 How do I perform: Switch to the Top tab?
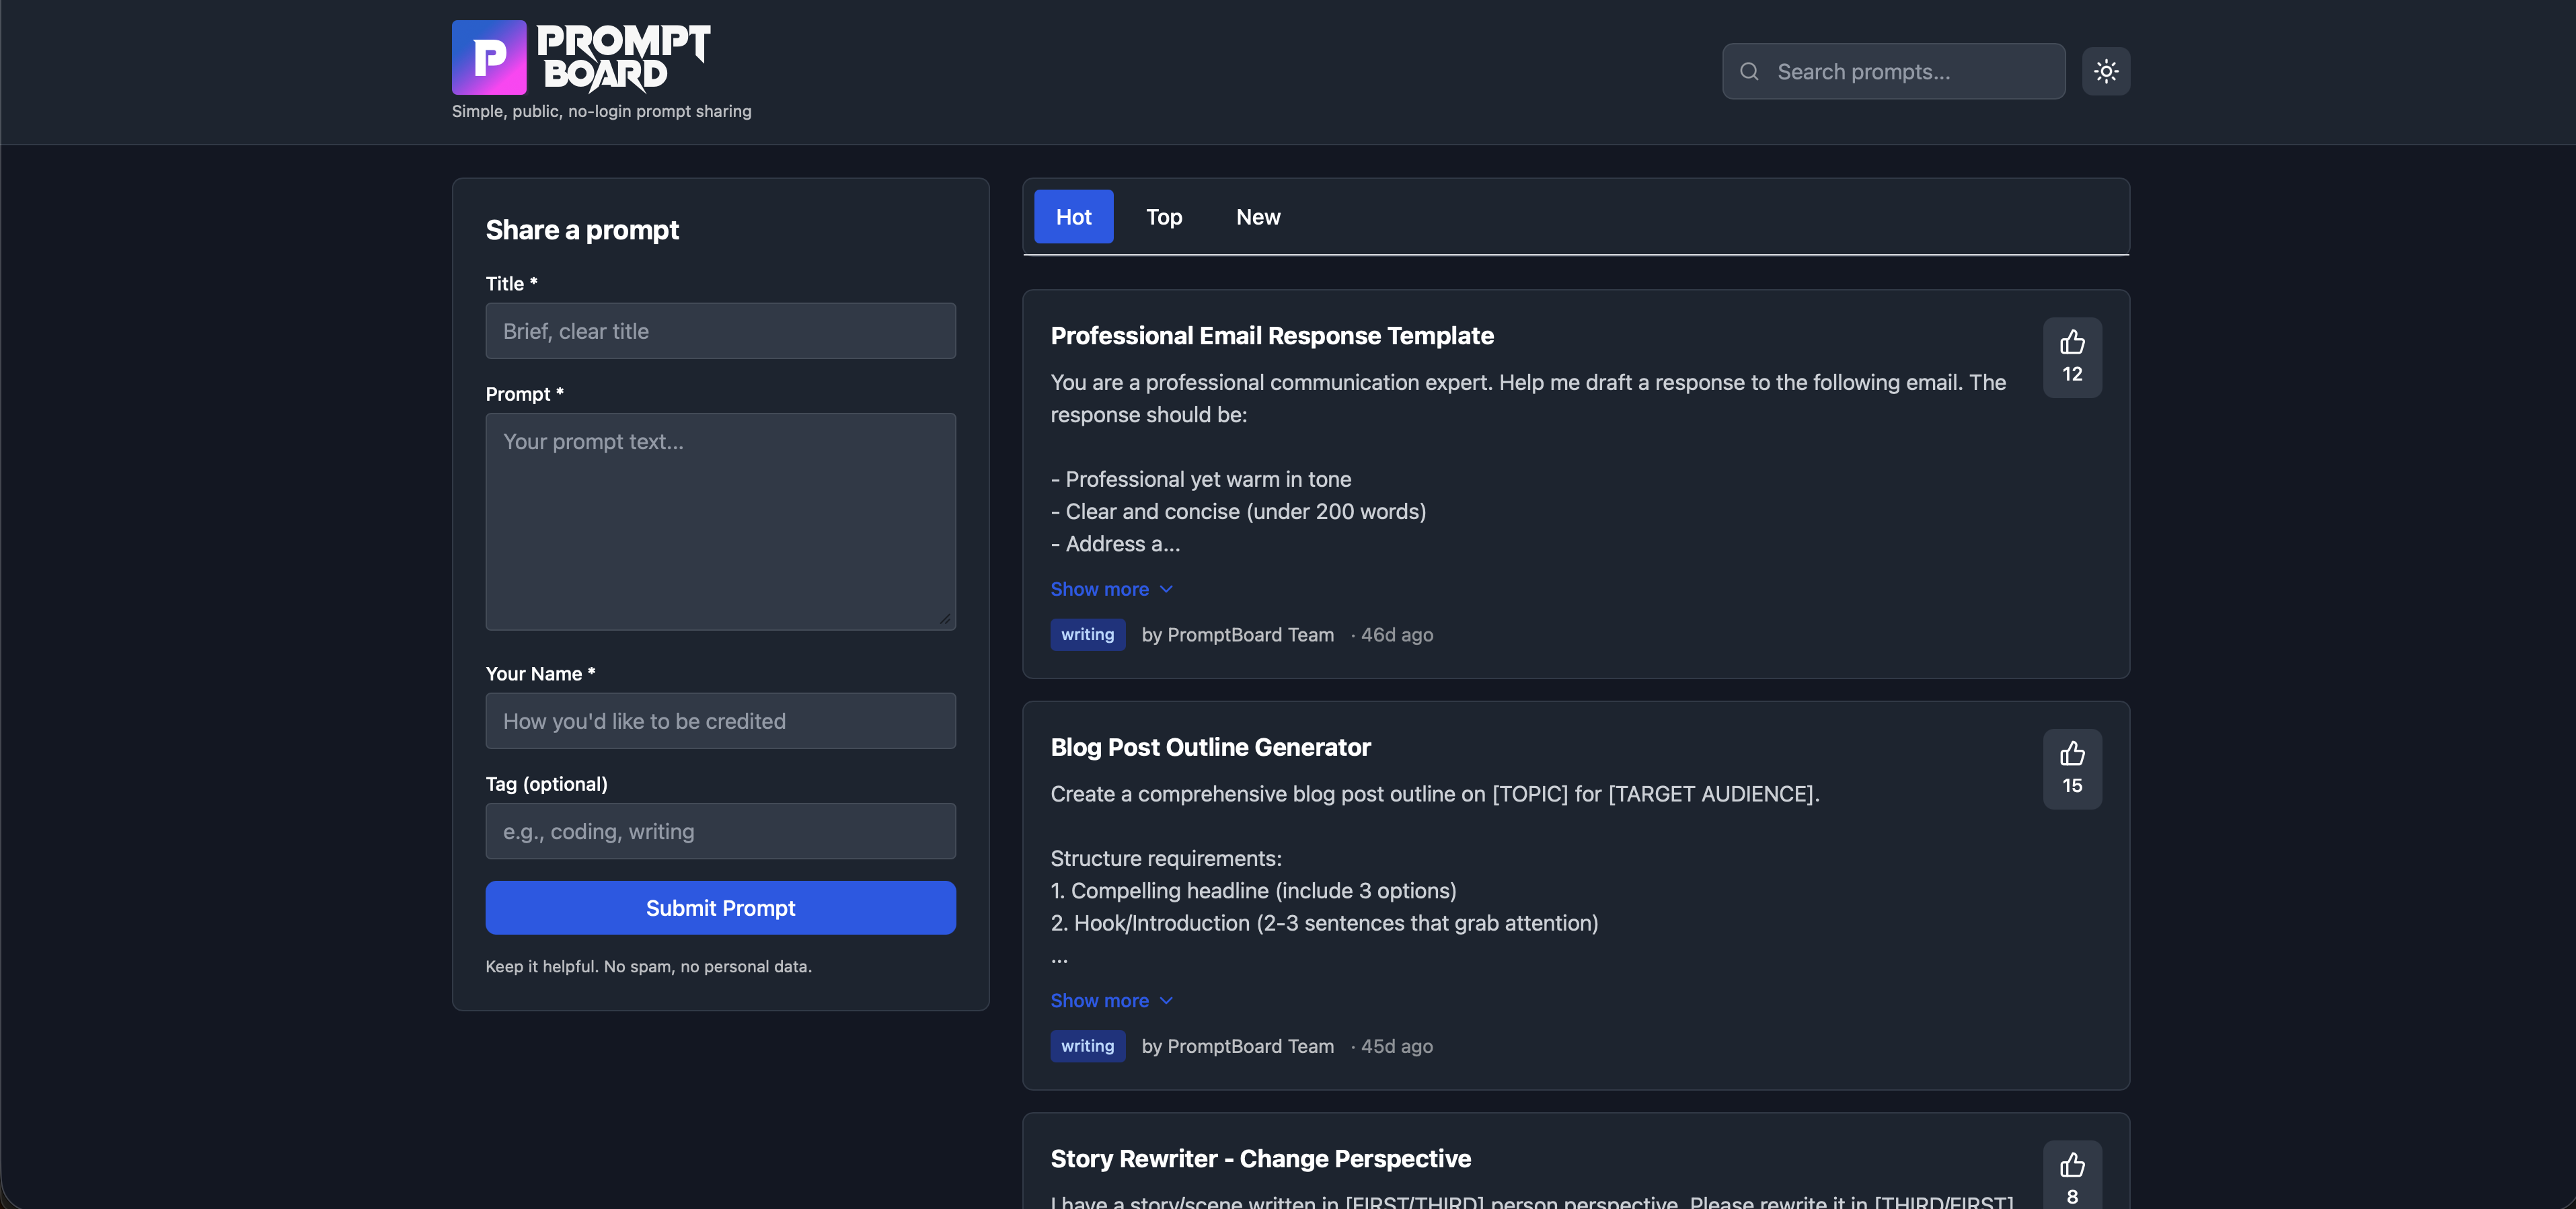pyautogui.click(x=1163, y=216)
